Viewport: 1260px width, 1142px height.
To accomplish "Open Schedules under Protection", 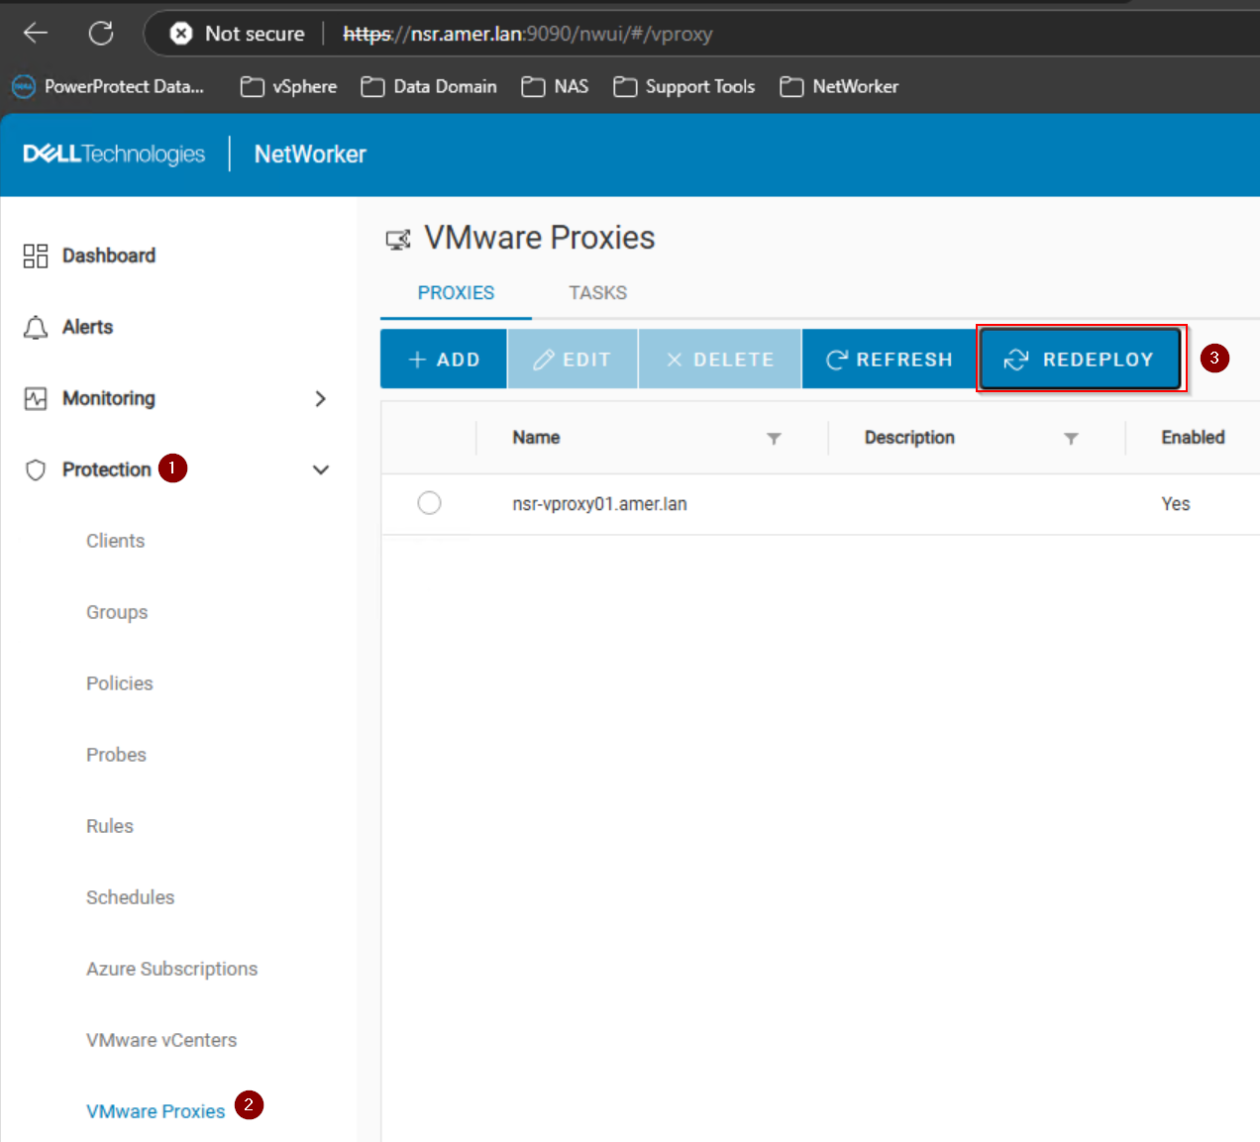I will tap(131, 897).
